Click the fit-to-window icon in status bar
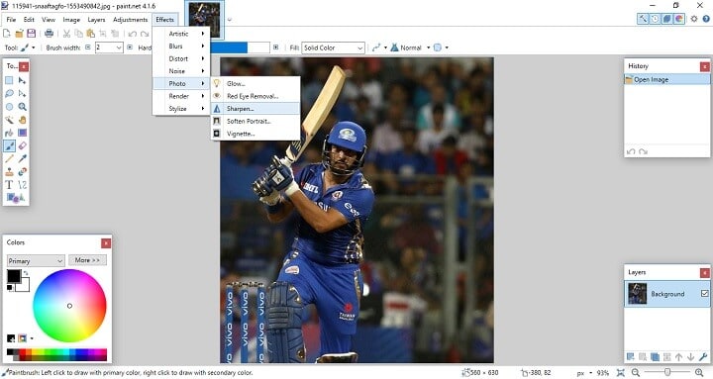The image size is (713, 379). click(621, 373)
